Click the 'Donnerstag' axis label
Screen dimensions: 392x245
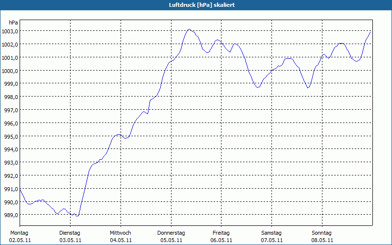pyautogui.click(x=171, y=233)
